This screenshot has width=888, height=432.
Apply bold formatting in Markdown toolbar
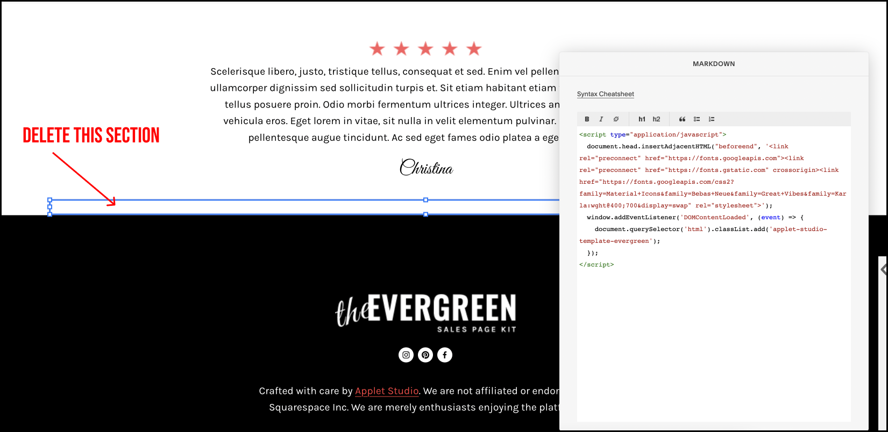(587, 119)
